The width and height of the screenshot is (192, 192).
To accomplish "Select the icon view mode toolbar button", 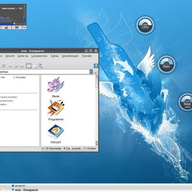I will coord(29,66).
